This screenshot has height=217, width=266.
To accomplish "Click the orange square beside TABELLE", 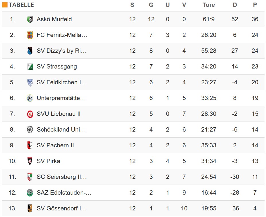I will [5, 5].
